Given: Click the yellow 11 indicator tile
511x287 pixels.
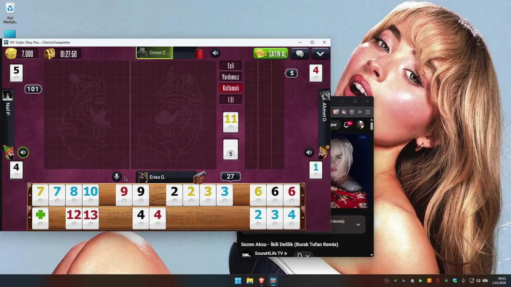Looking at the screenshot, I should tap(231, 122).
